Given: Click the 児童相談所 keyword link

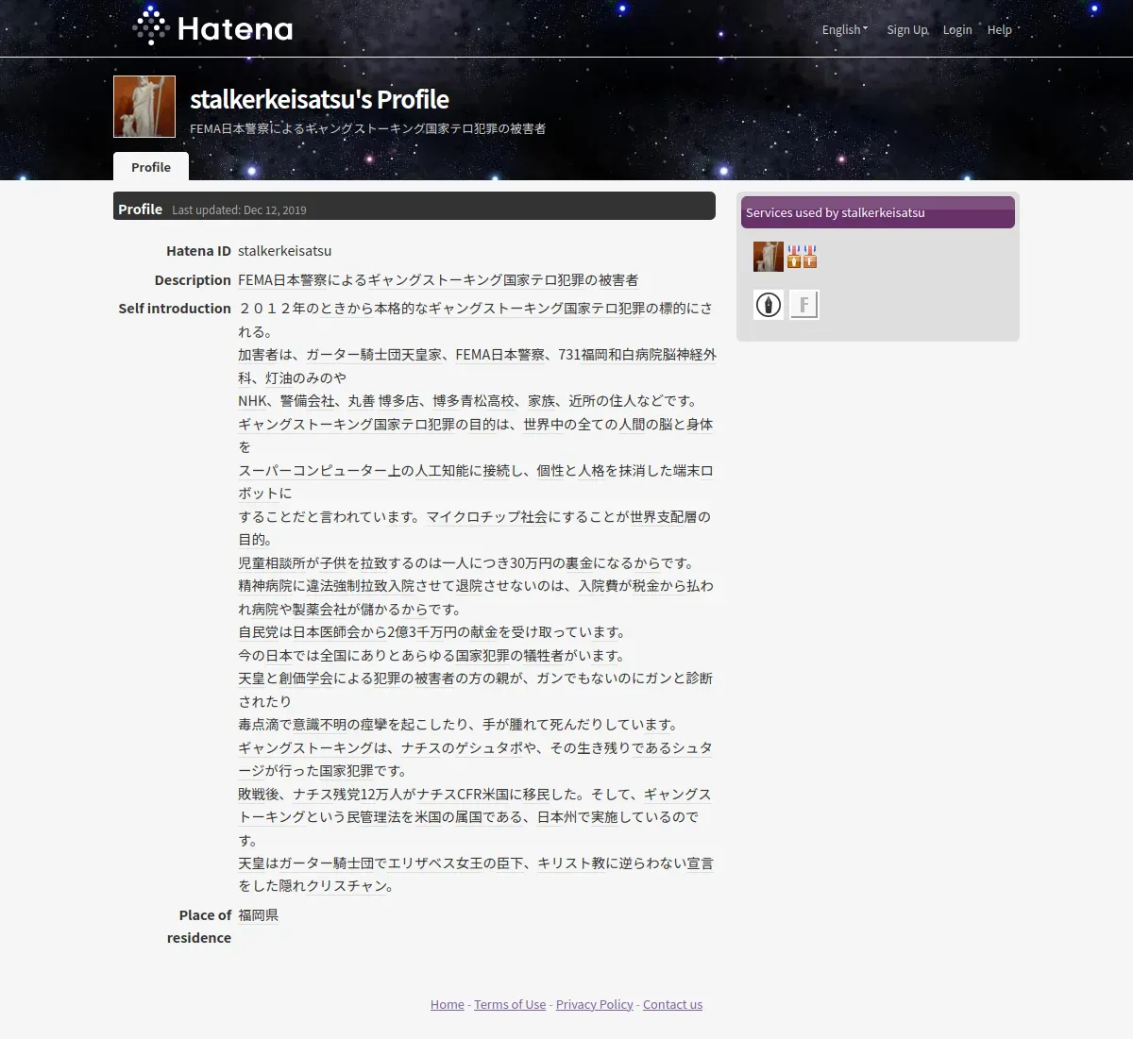Looking at the screenshot, I should [272, 563].
